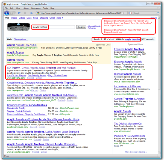Viewport: 164px width, 160px height.
Task: Click the forward navigation arrow
Action: click(11, 13)
